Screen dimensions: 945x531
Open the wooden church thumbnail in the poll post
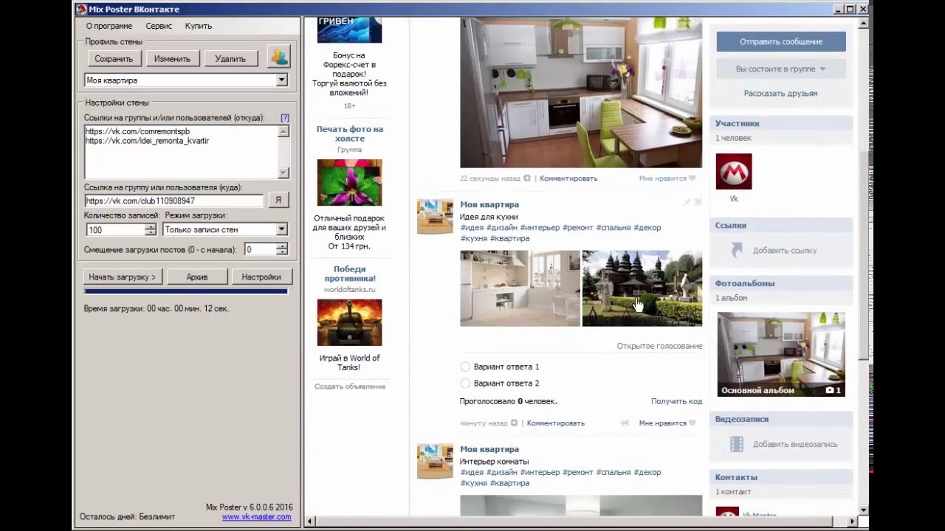click(x=642, y=288)
